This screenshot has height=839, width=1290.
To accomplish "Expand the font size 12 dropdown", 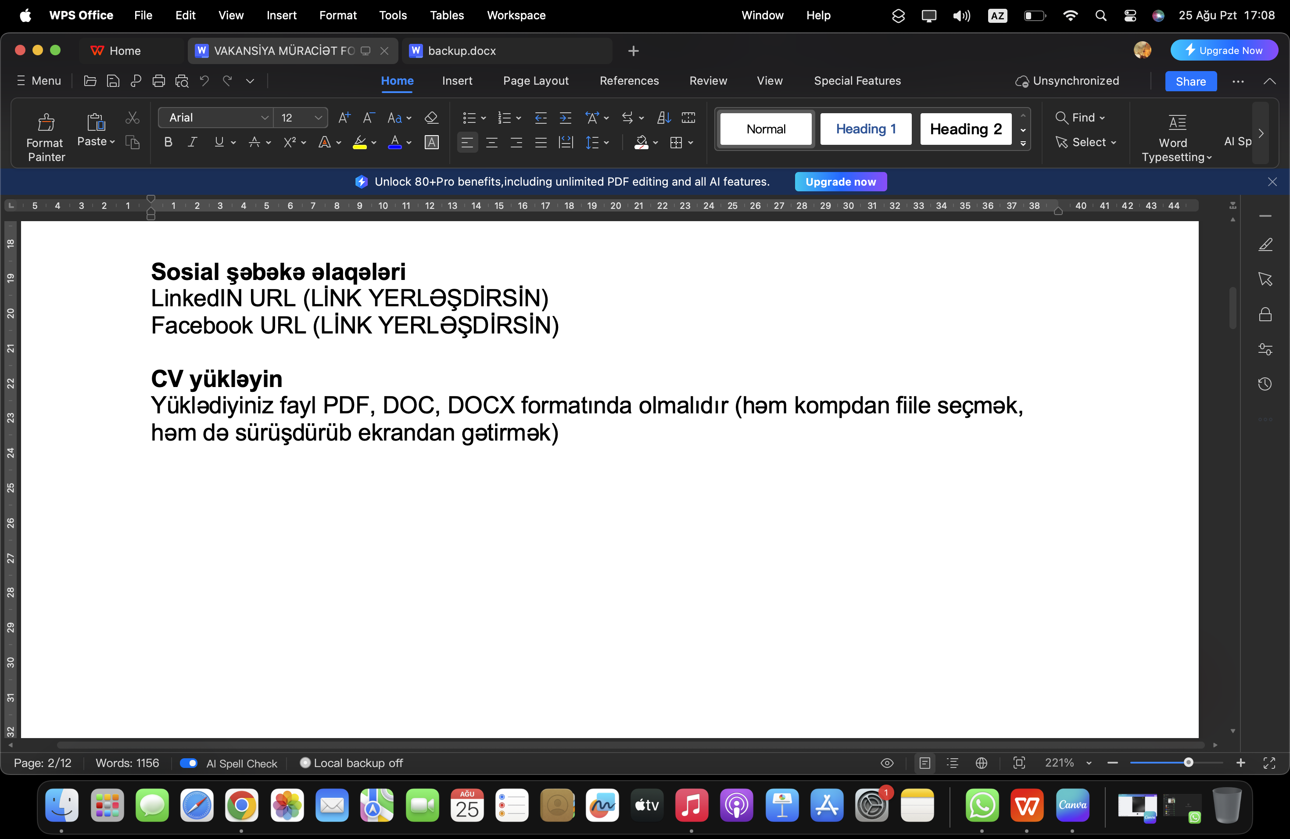I will (x=318, y=118).
